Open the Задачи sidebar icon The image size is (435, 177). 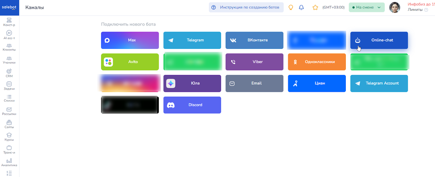pos(9,86)
